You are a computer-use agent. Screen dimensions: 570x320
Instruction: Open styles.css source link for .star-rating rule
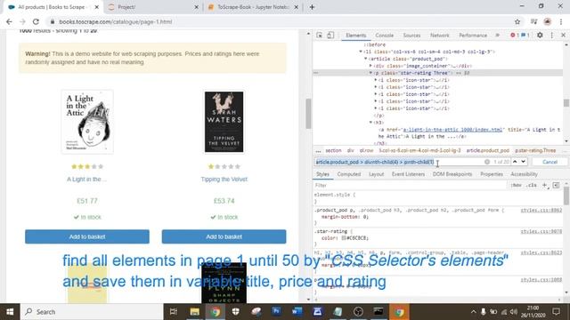(x=541, y=231)
